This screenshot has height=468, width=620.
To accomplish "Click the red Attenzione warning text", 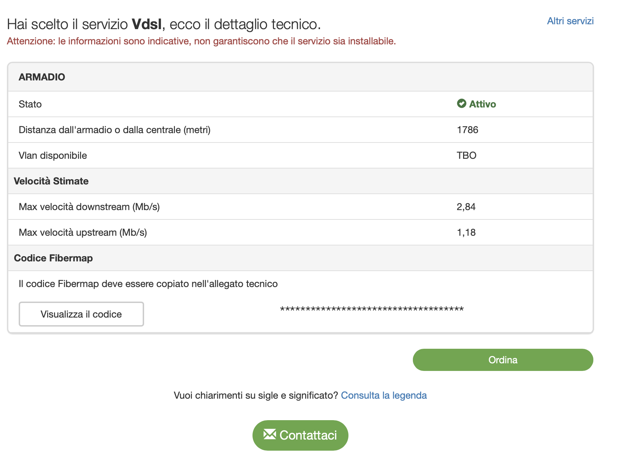I will tap(201, 41).
